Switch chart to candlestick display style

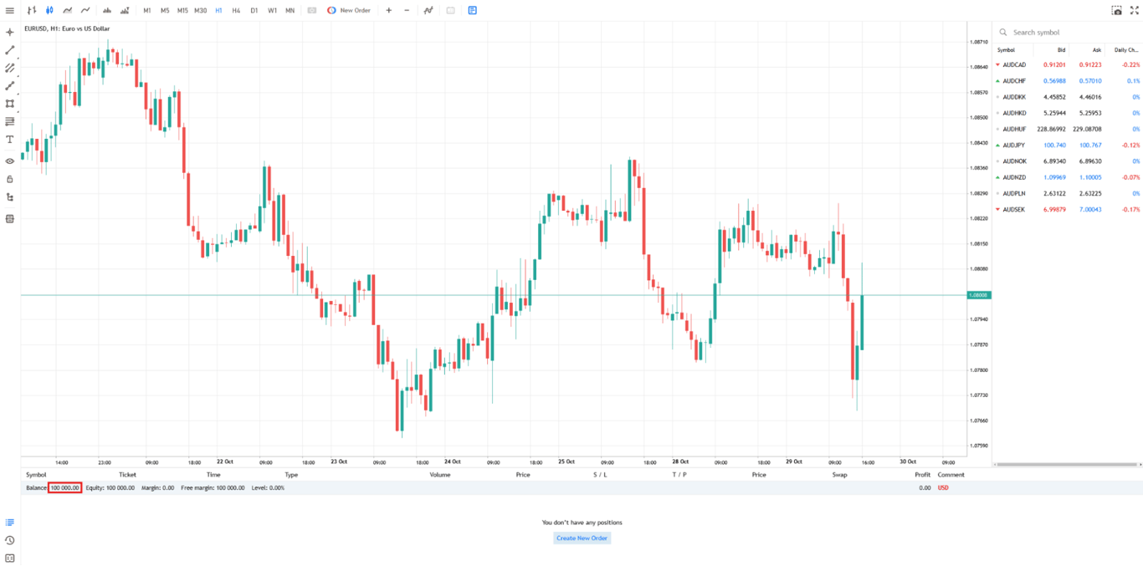(x=50, y=10)
